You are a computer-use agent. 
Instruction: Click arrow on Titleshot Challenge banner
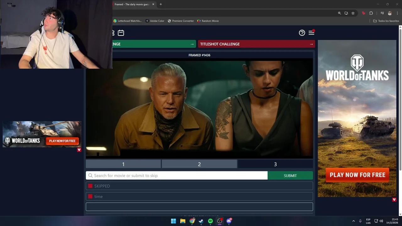(x=311, y=44)
